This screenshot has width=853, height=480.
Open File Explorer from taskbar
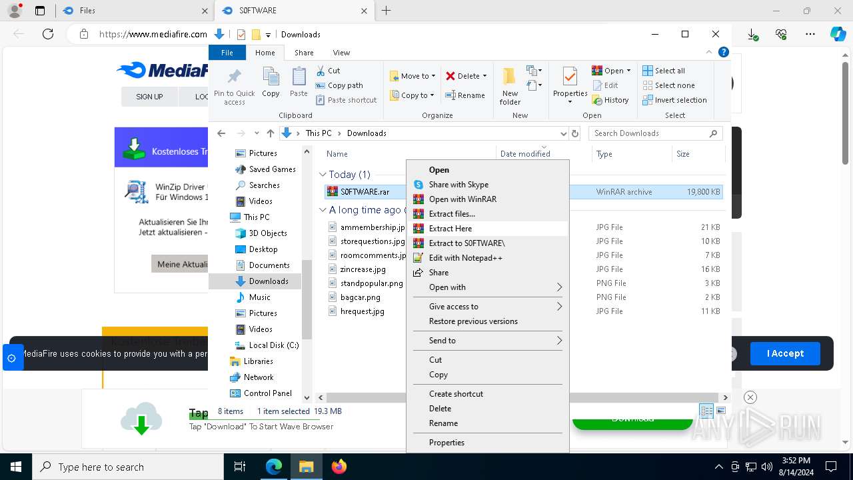point(306,467)
